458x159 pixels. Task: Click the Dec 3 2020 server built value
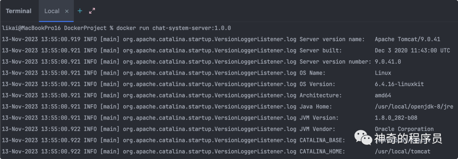[413, 50]
